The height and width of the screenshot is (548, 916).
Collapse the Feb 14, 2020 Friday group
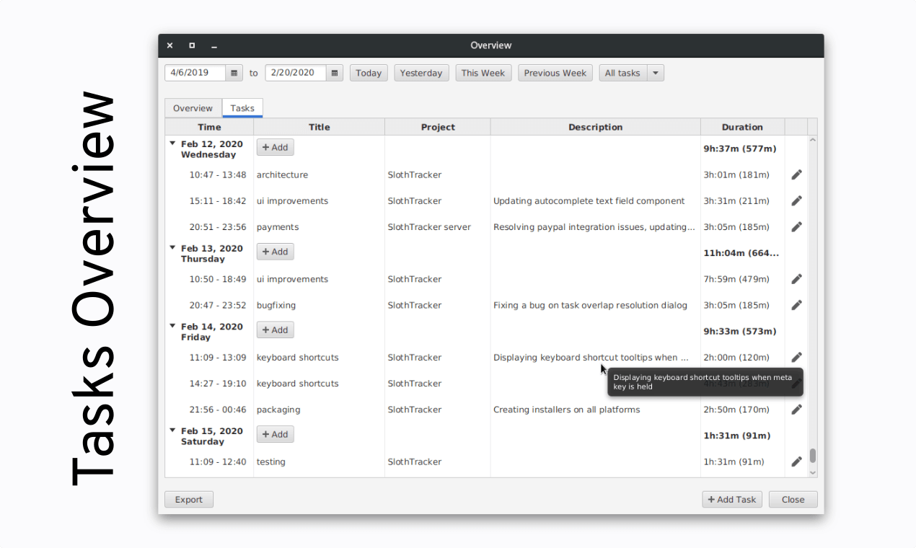click(172, 326)
